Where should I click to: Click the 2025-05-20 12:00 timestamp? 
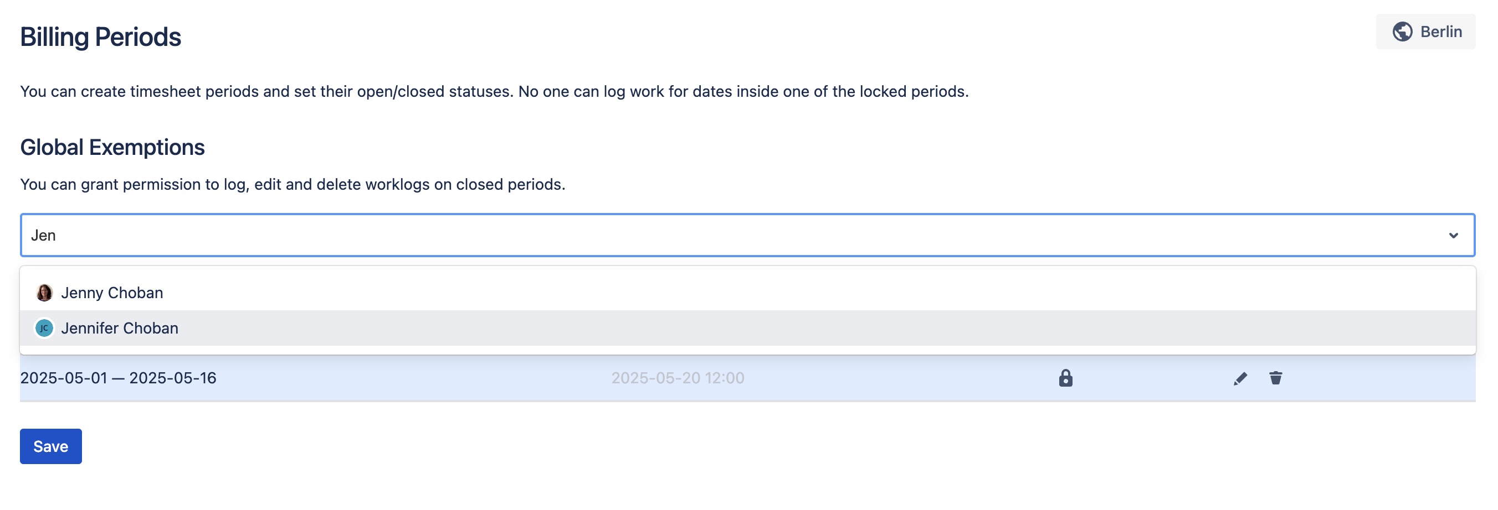(678, 378)
